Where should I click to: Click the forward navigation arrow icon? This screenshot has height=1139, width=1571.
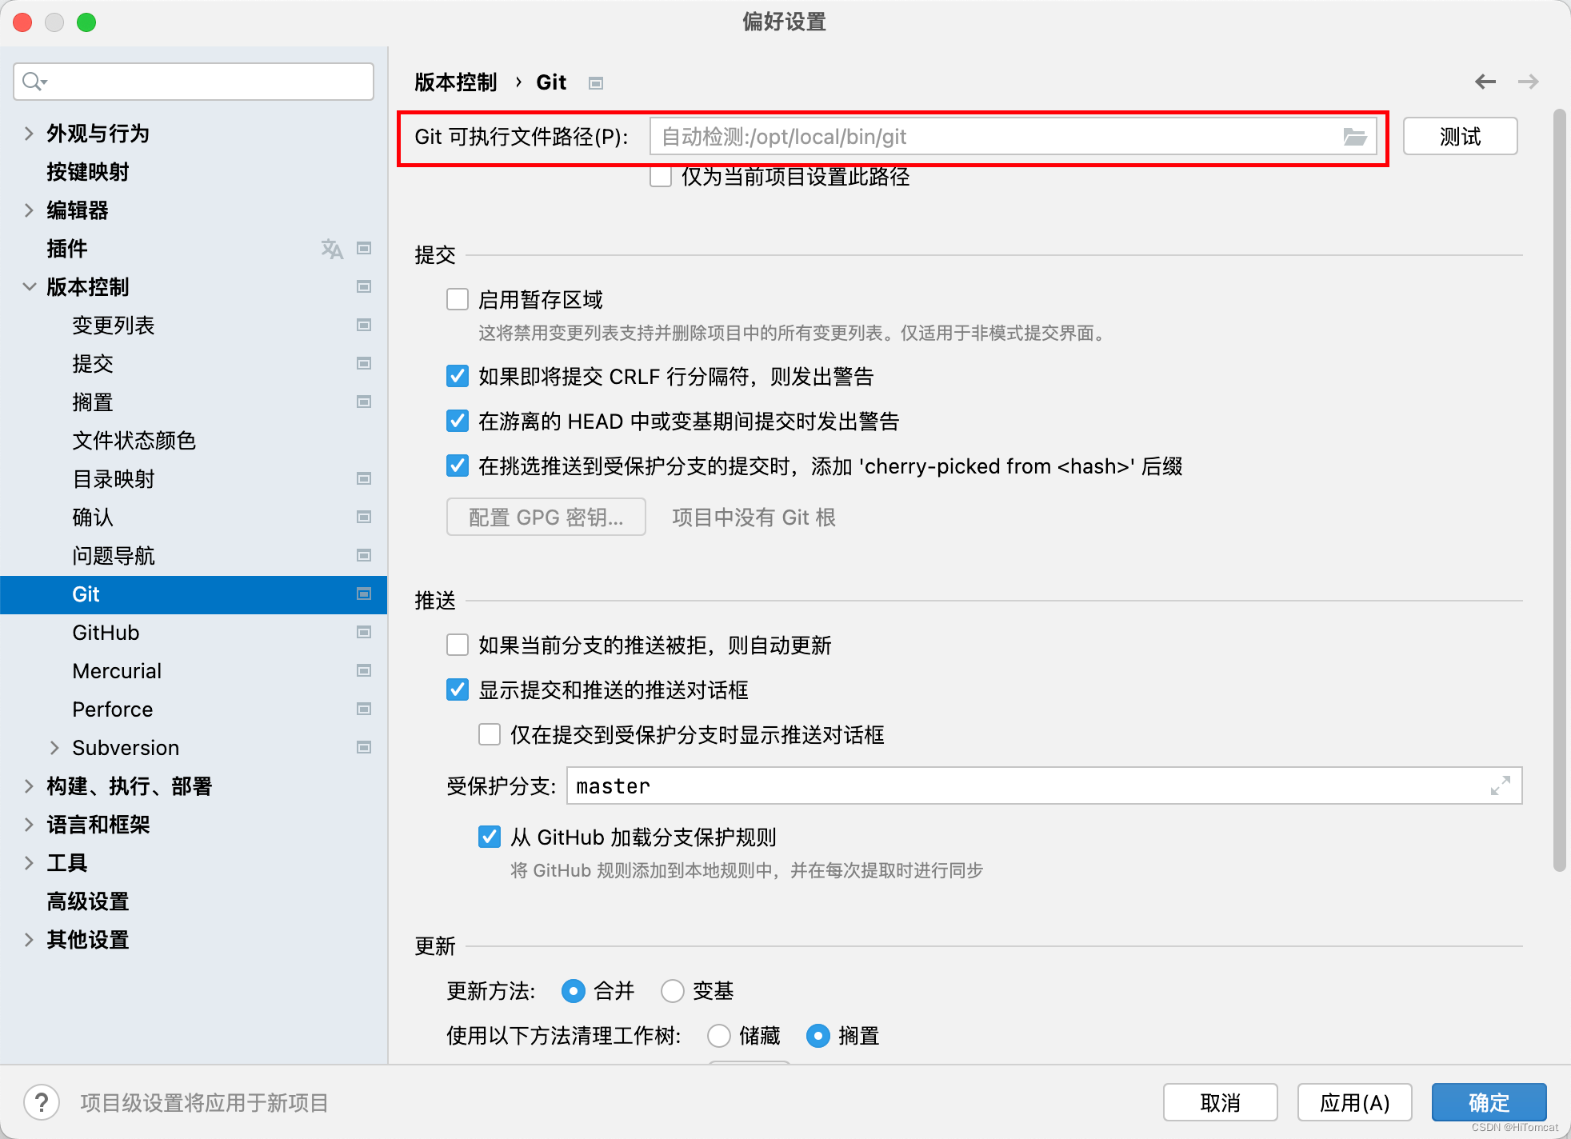(1529, 81)
